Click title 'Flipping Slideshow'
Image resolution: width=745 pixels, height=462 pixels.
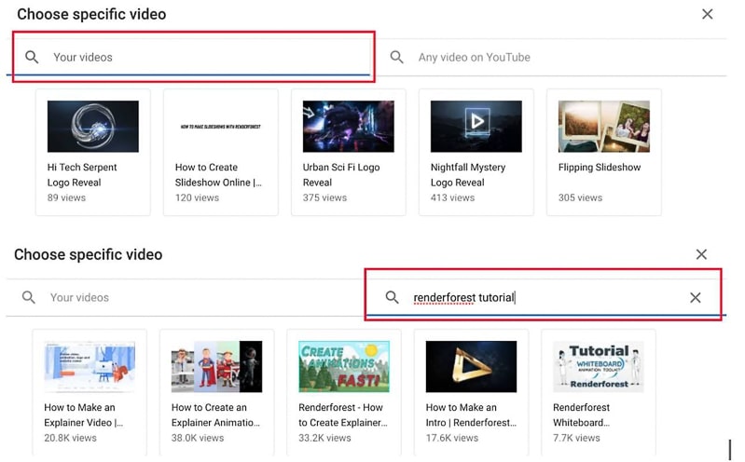click(600, 167)
